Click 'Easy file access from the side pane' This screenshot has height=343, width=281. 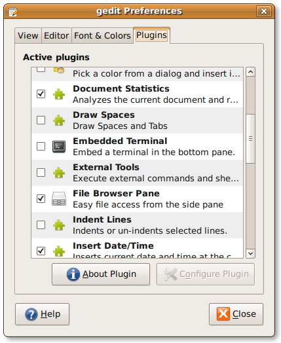[x=148, y=205]
